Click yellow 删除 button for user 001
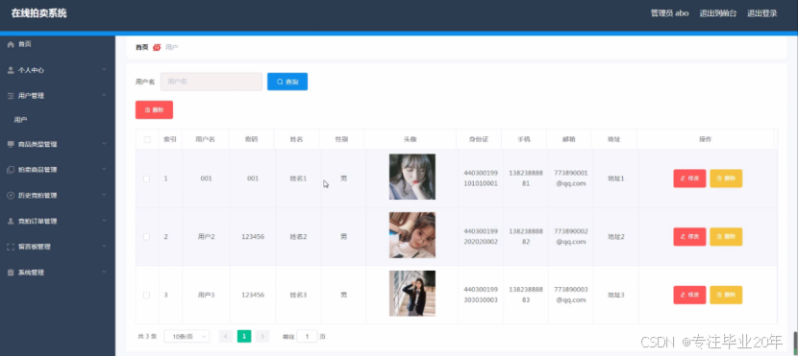The image size is (798, 357). click(x=726, y=178)
